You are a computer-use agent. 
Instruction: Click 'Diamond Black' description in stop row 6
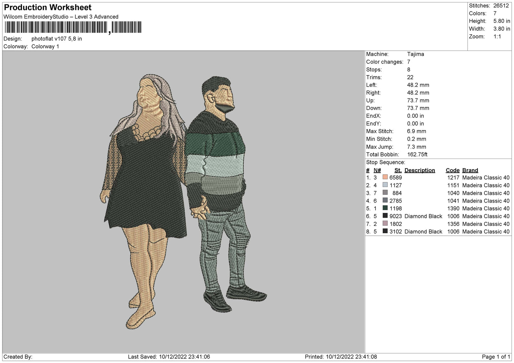point(423,216)
